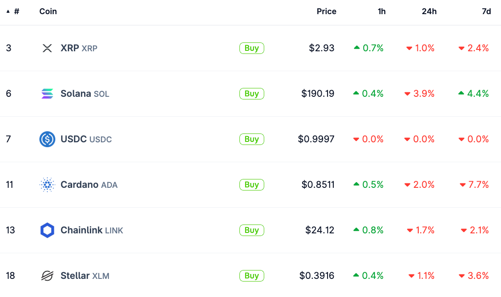Open the Cardano ADA coin name link
Image resolution: width=501 pixels, height=297 pixels.
(89, 185)
